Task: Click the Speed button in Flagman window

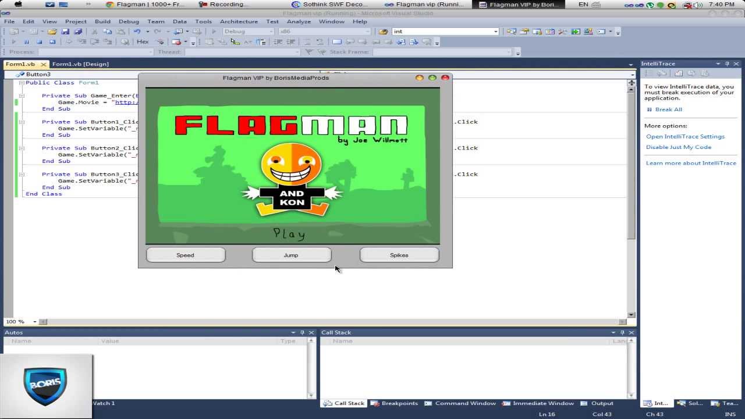Action: pos(185,255)
